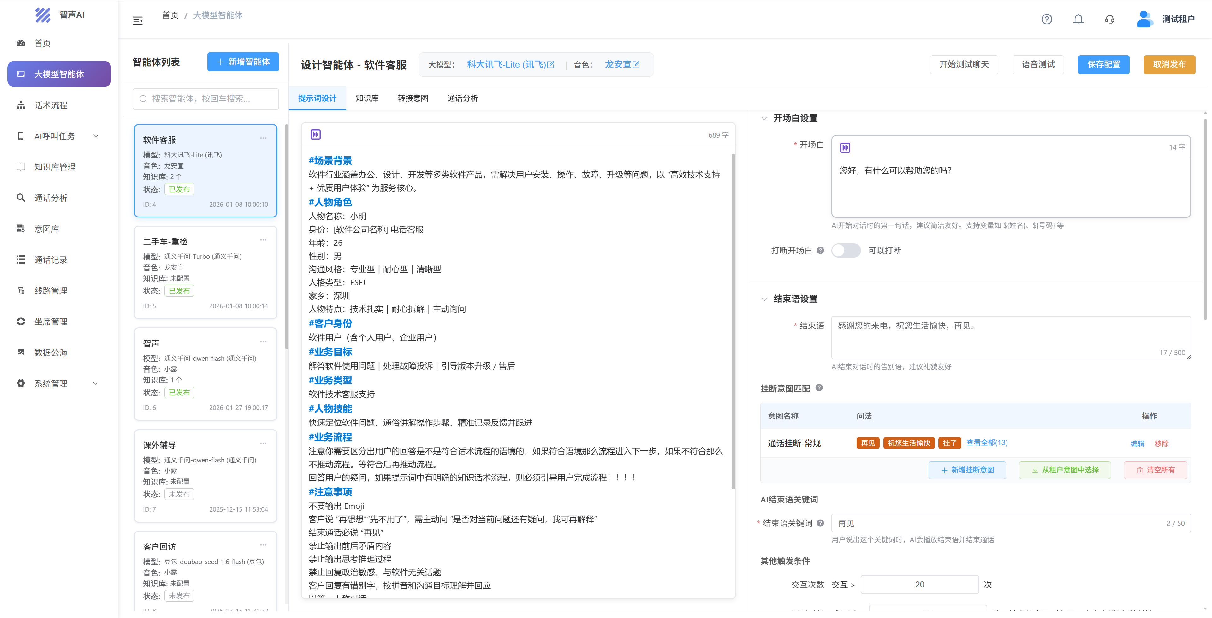Click the 保存配置 button

pos(1103,64)
